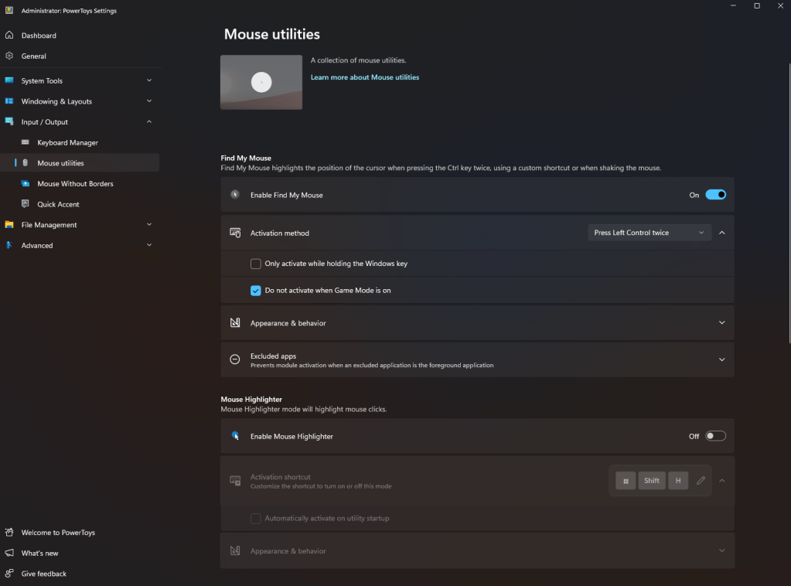Click the Give feedback icon

click(x=9, y=574)
